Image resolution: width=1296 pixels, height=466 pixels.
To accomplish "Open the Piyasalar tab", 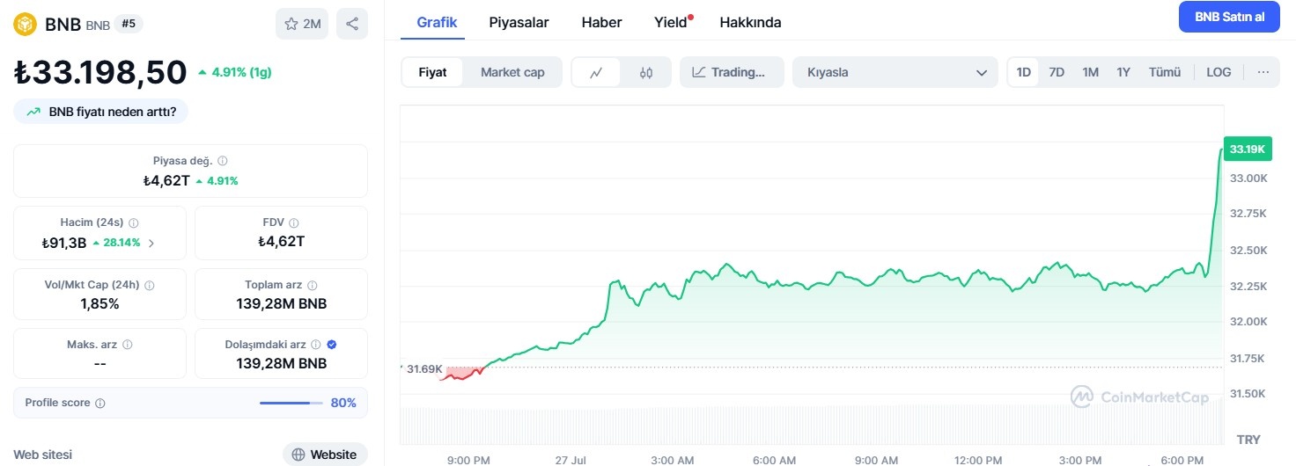I will tap(519, 22).
